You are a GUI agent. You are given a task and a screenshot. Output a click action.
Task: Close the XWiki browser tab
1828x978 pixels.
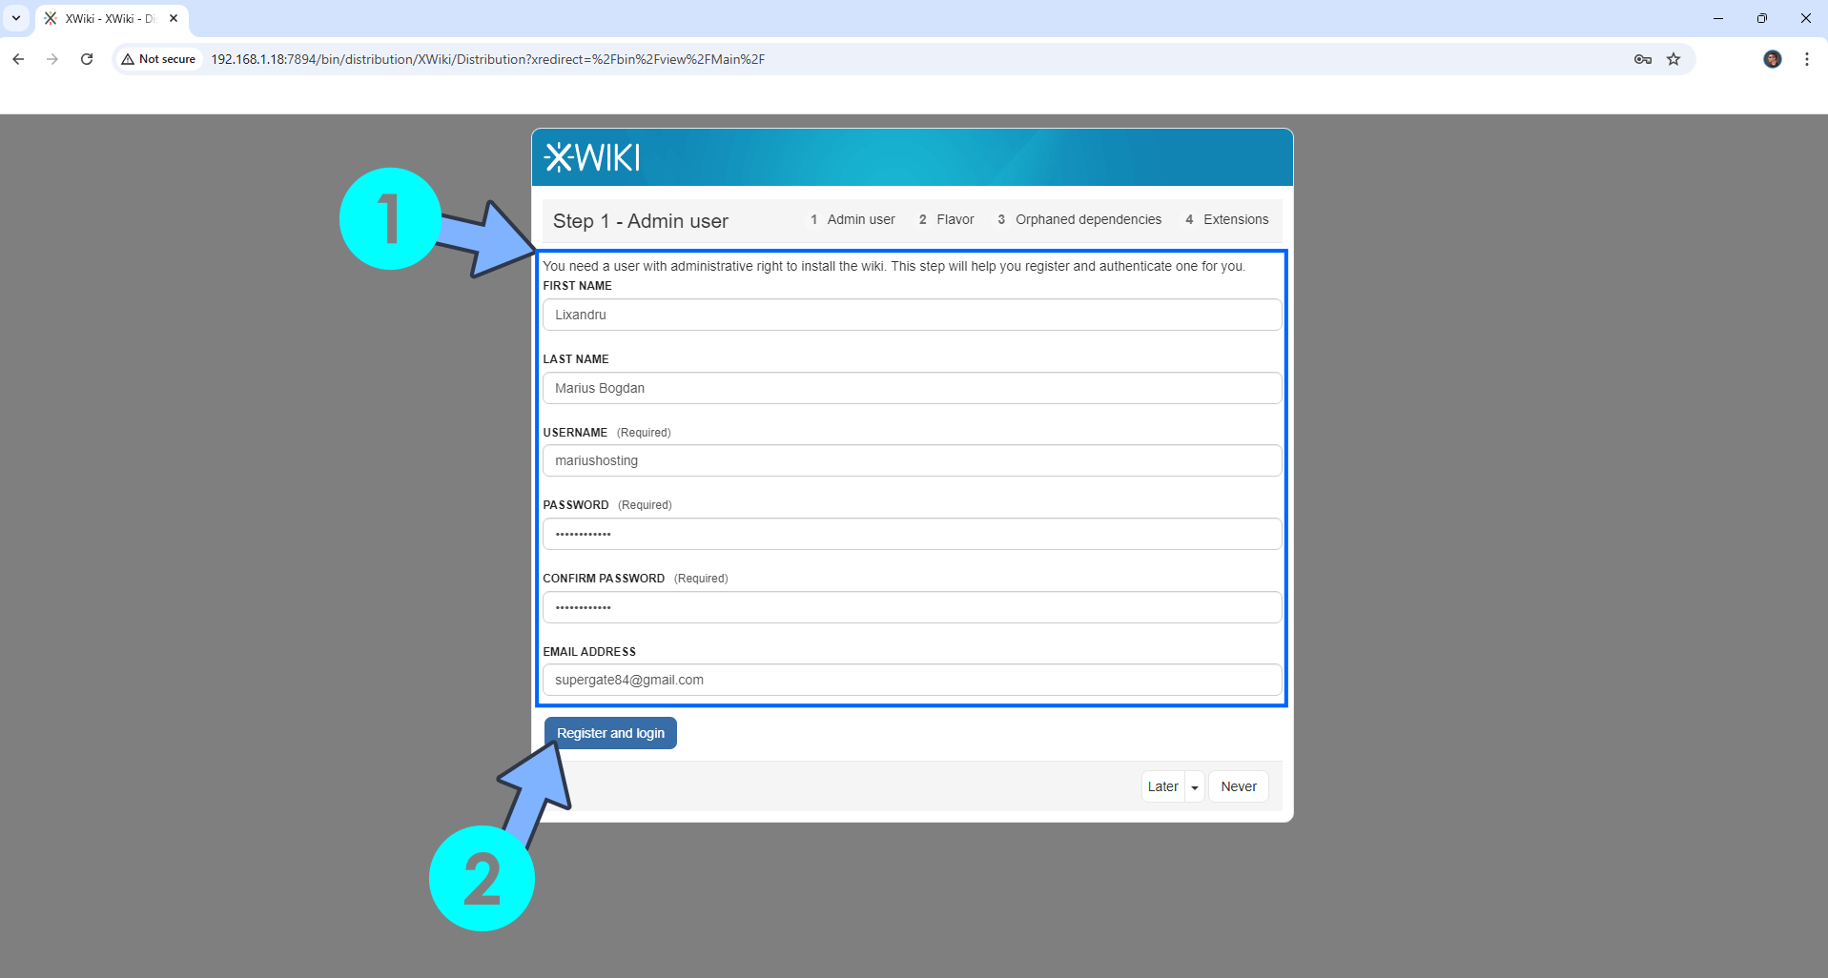(x=174, y=18)
